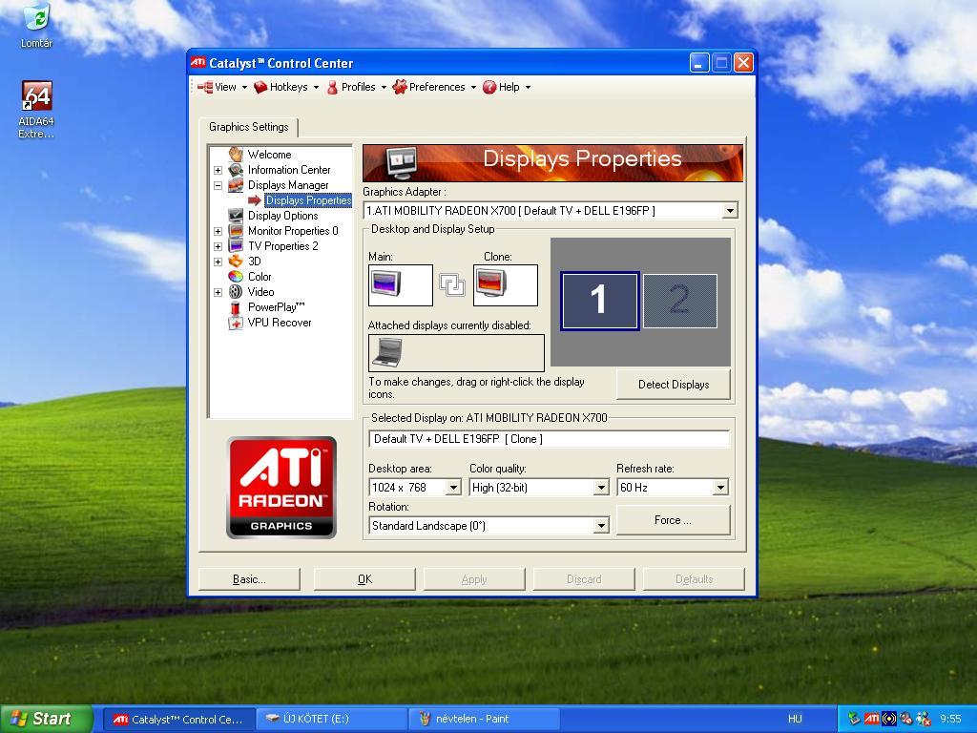Click the 3D settings icon
Screen dimensions: 977x733
click(236, 262)
